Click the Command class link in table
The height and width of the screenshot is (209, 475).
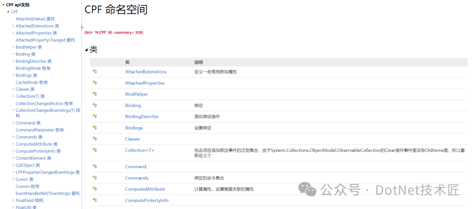click(x=135, y=166)
